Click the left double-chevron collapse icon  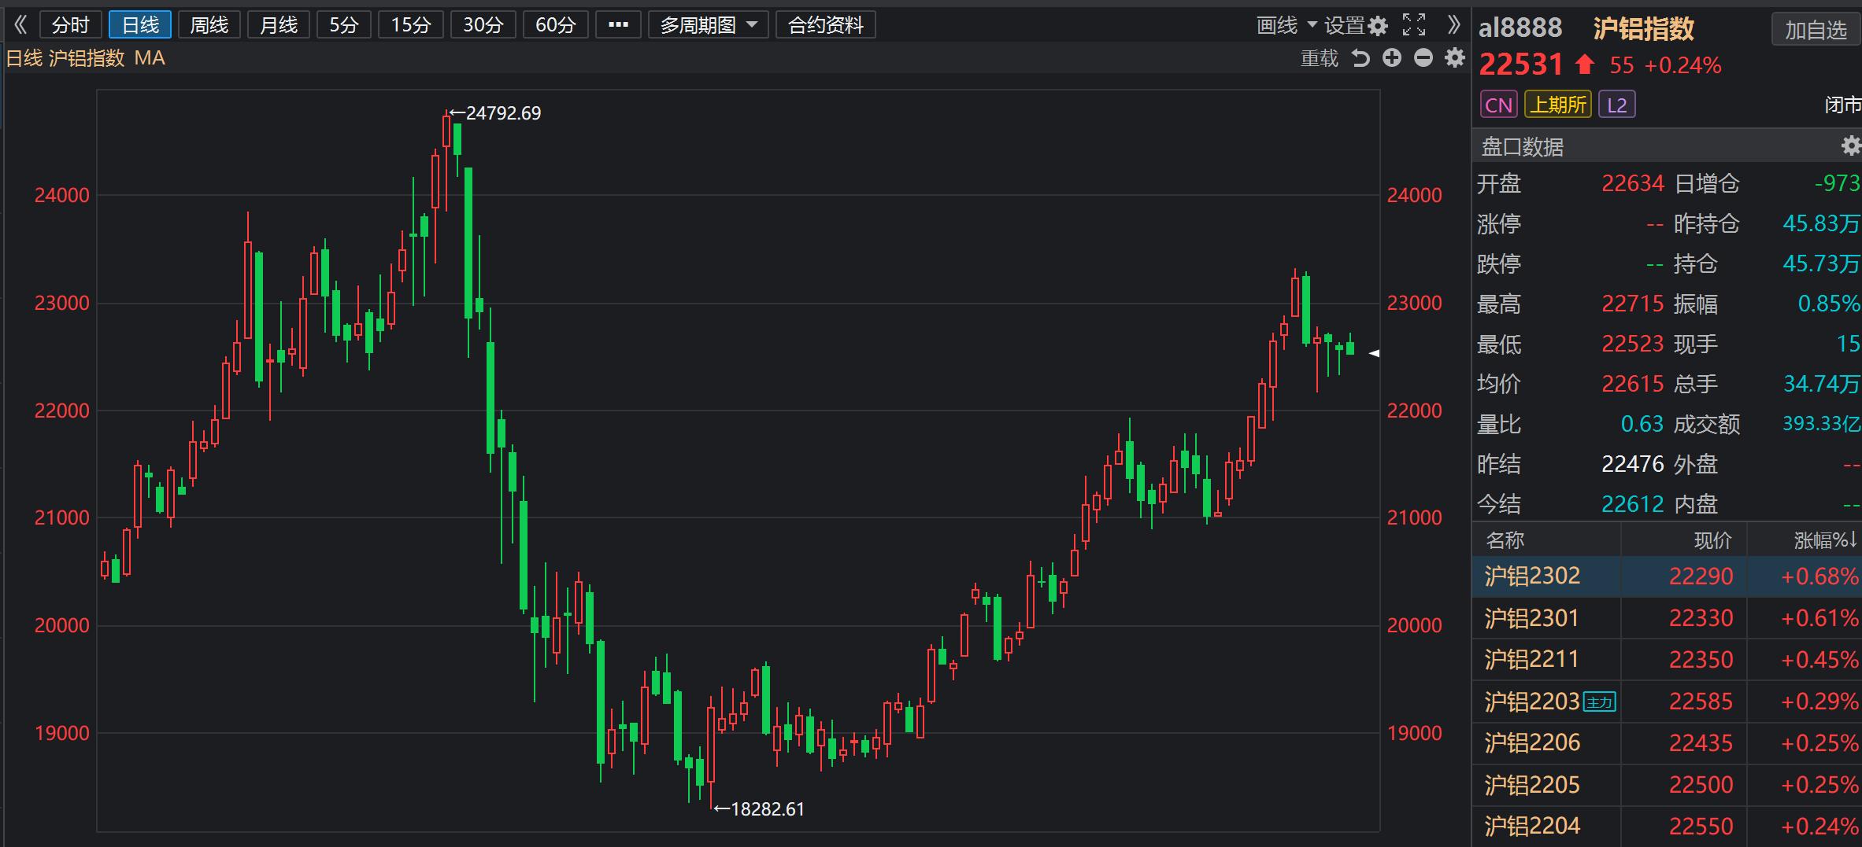pyautogui.click(x=21, y=25)
